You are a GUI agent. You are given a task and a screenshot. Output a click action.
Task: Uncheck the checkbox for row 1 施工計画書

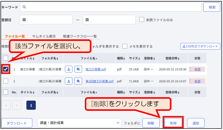tap(6, 69)
